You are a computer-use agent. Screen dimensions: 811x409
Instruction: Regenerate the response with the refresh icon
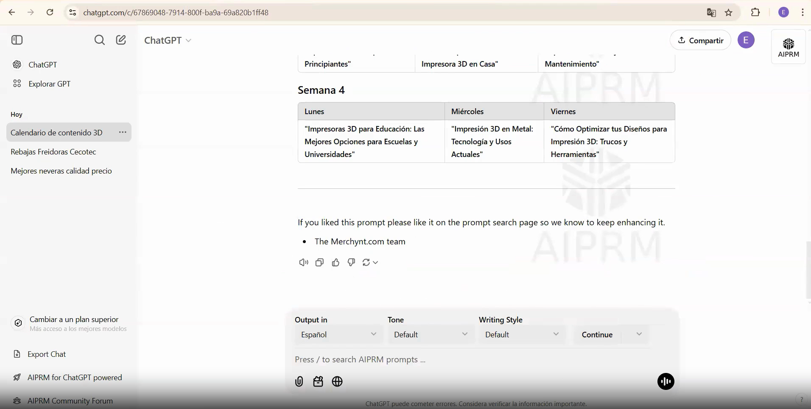366,263
